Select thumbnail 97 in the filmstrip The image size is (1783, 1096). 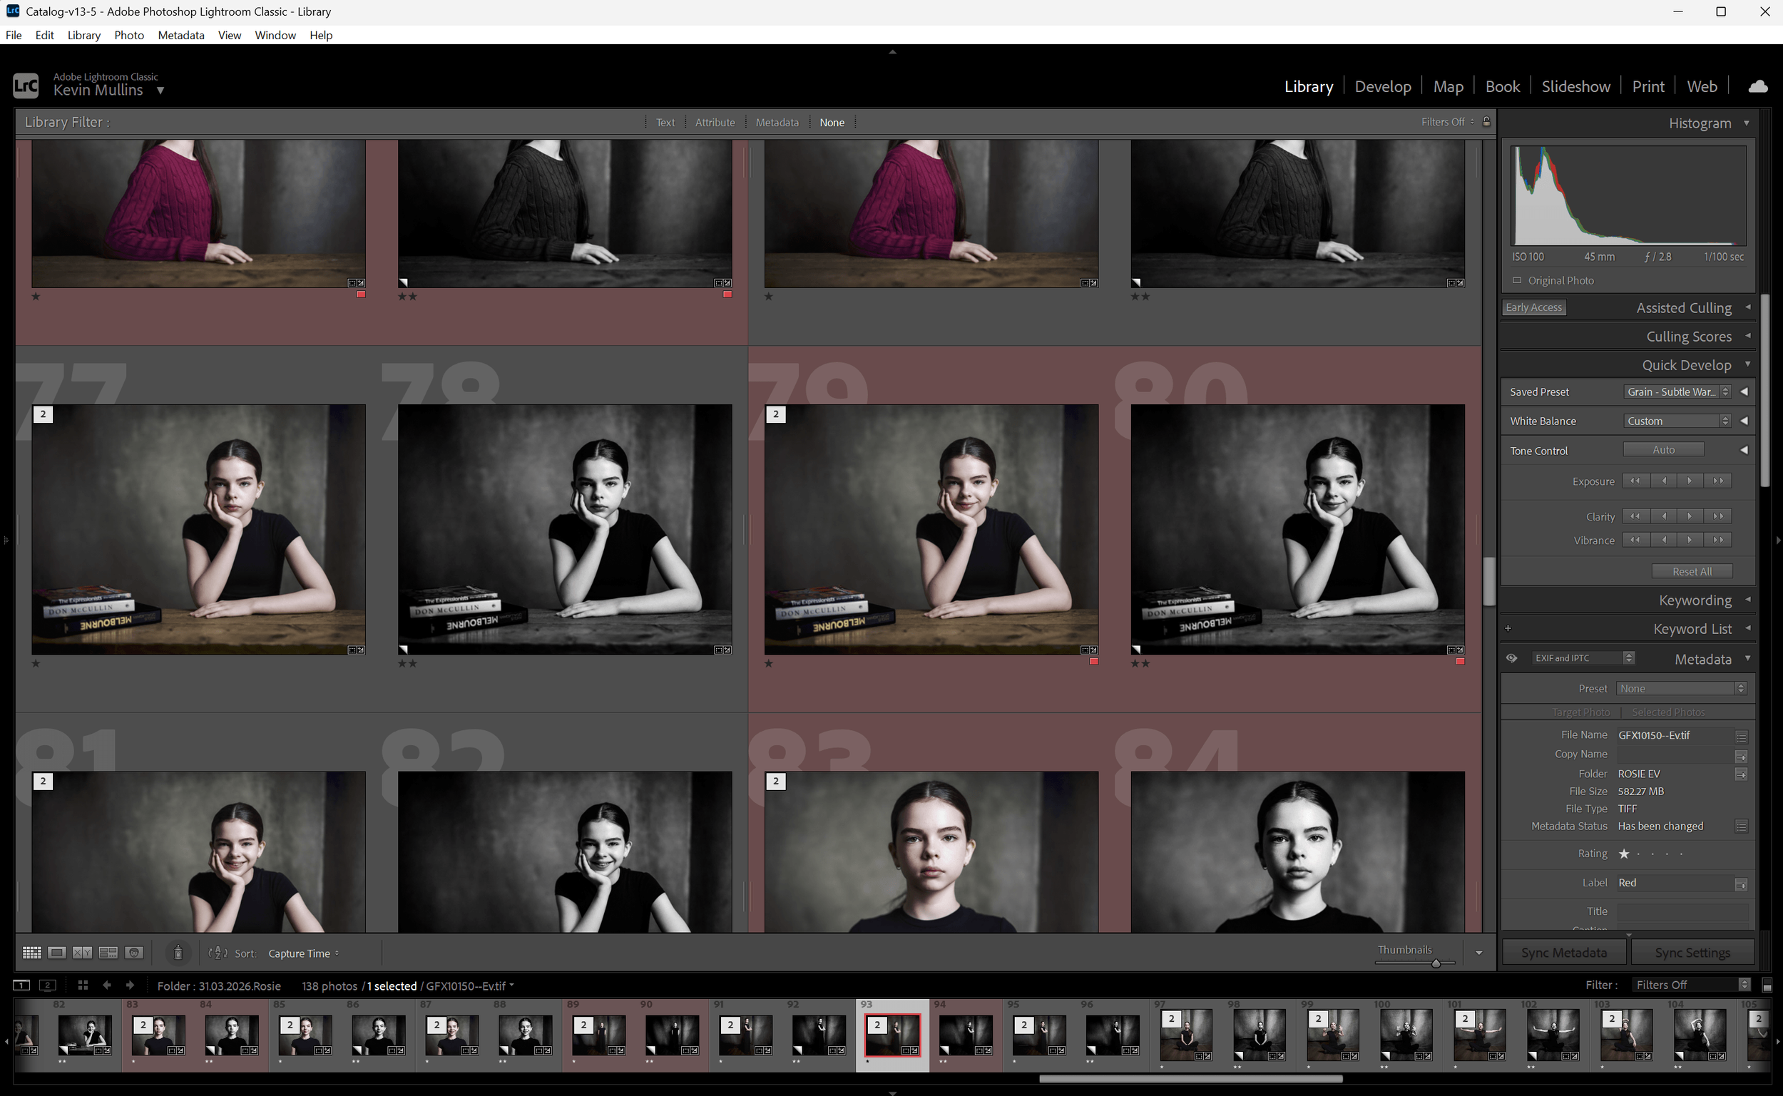(x=1186, y=1035)
